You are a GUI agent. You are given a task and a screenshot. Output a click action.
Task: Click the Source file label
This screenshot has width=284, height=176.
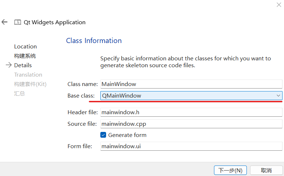pyautogui.click(x=82, y=124)
